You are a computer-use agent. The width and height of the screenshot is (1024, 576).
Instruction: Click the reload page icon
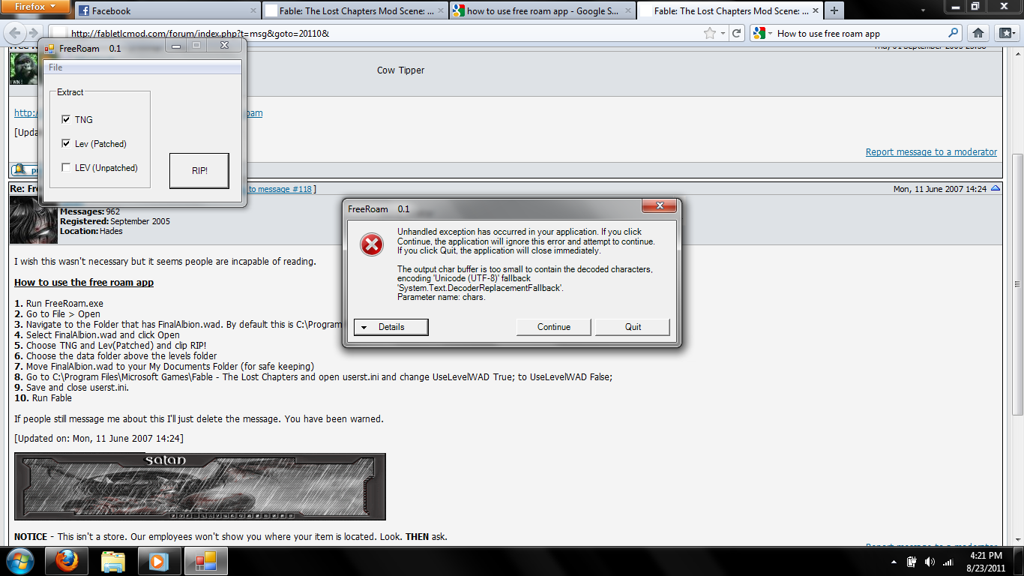click(737, 33)
